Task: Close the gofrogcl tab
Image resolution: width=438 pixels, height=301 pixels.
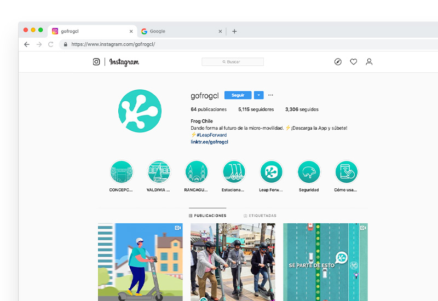Action: click(131, 31)
